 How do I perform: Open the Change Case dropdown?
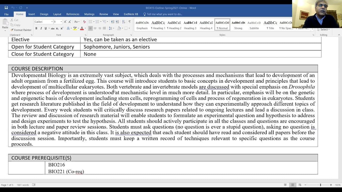(77, 22)
